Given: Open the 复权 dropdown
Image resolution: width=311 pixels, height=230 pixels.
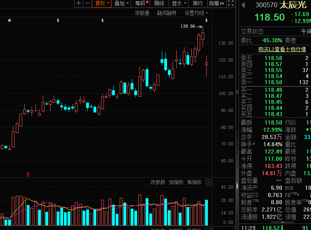Looking at the screenshot, I should coord(102,3).
